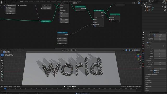The width and height of the screenshot is (167, 94).
Task: Switch to the Layout workspace tab
Action: click(21, 1)
